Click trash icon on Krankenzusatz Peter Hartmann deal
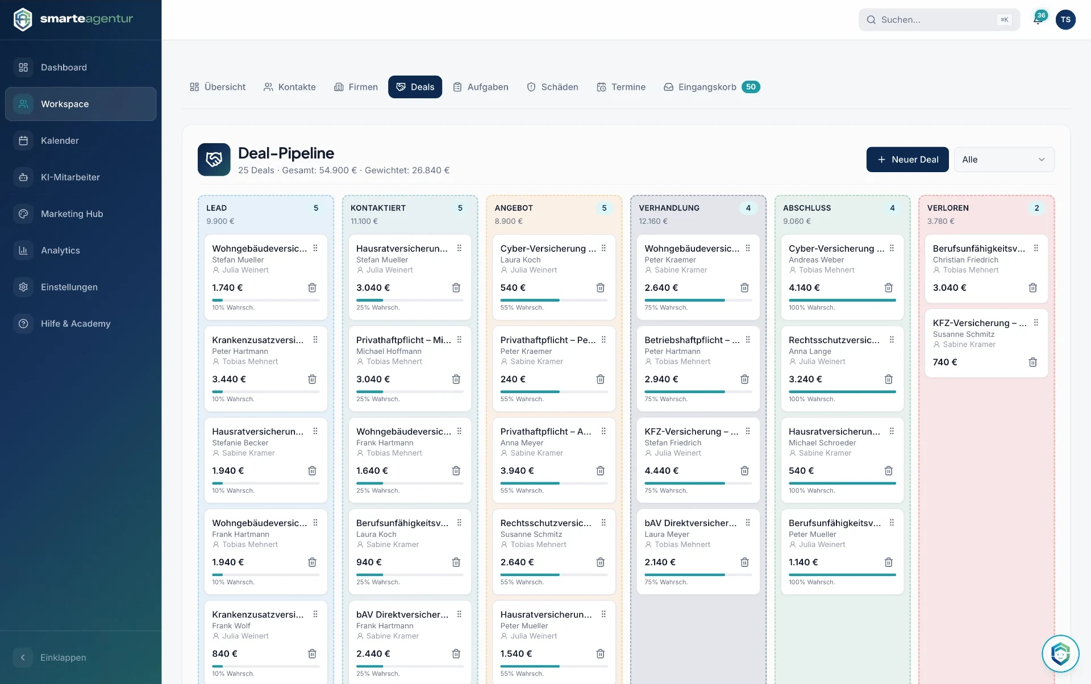 (312, 379)
